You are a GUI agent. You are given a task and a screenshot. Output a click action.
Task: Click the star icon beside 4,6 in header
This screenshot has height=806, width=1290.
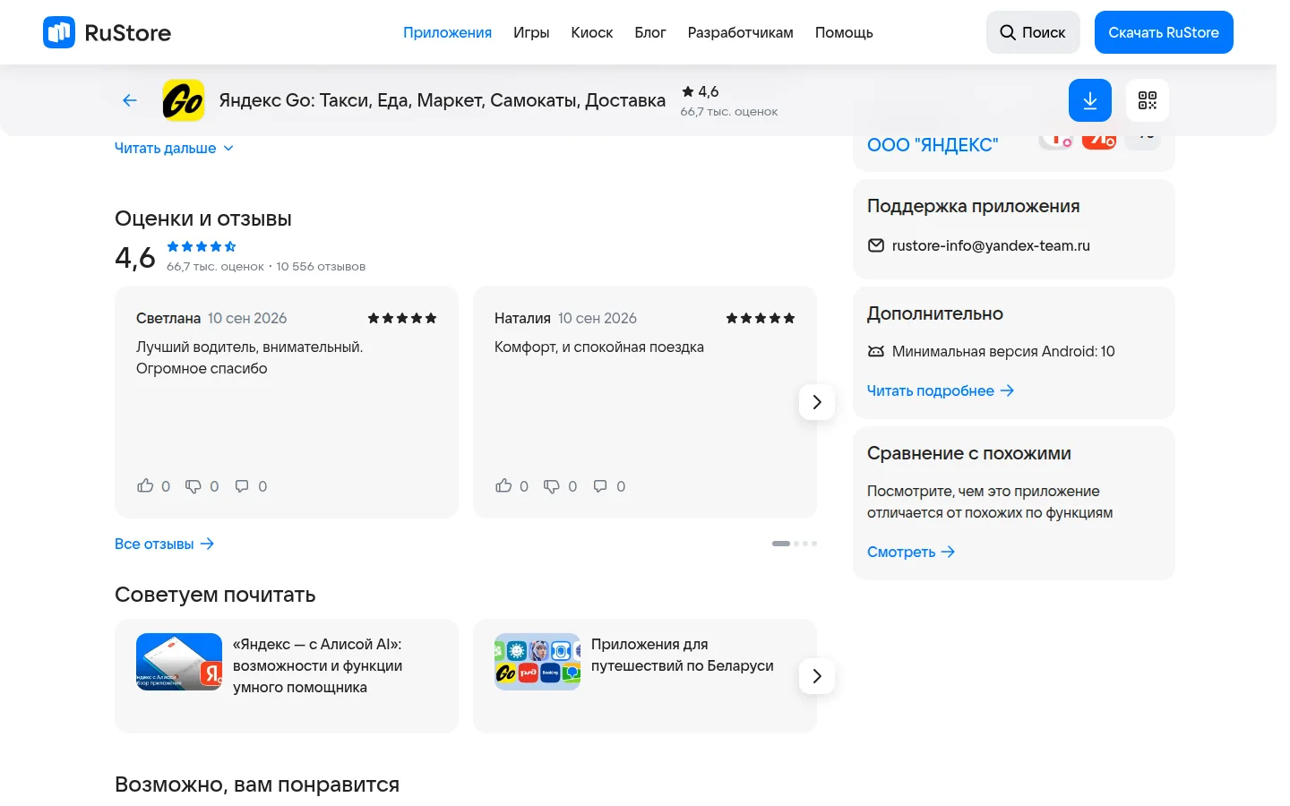[x=688, y=91]
